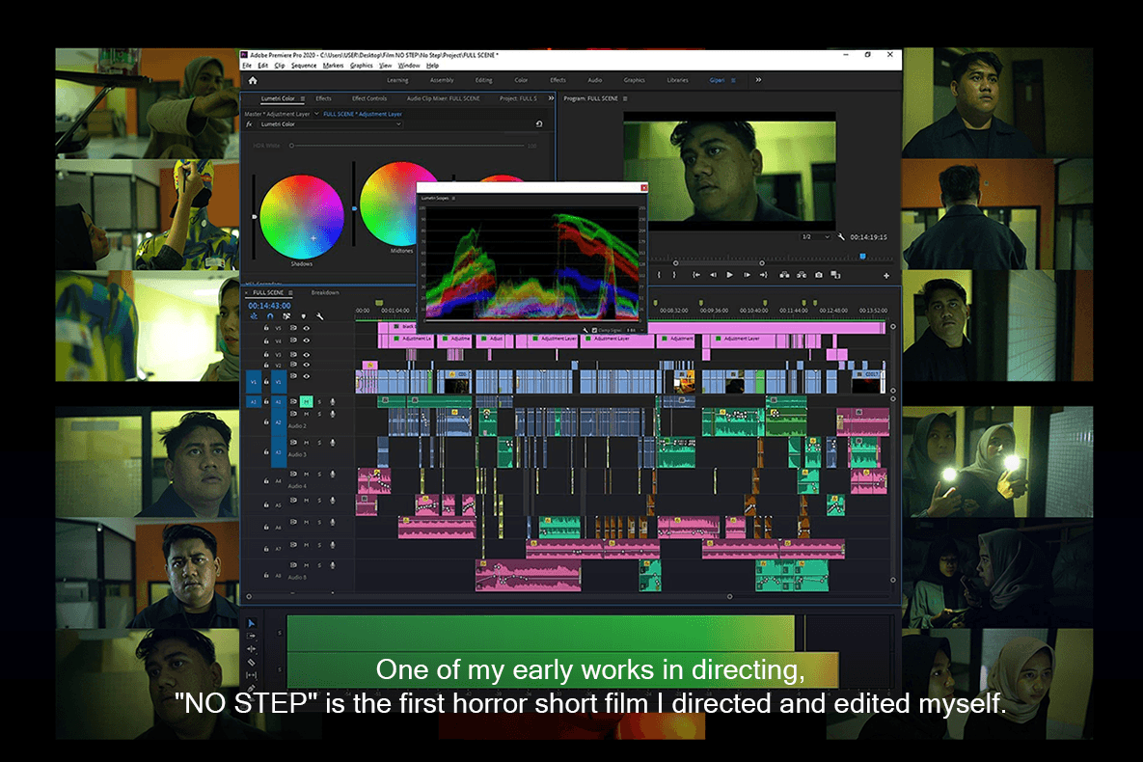Select the Play button in the Program monitor
Image resolution: width=1143 pixels, height=762 pixels.
pyautogui.click(x=729, y=274)
